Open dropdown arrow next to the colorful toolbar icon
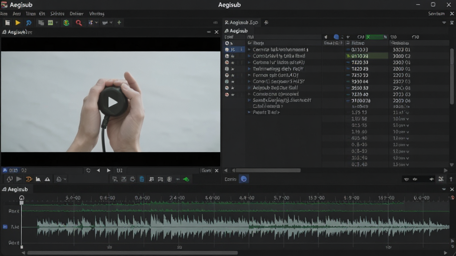The width and height of the screenshot is (456, 256). (x=97, y=23)
